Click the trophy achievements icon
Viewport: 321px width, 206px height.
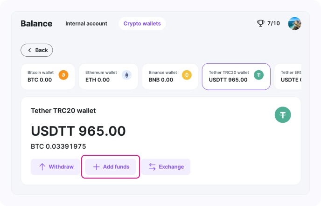pyautogui.click(x=261, y=23)
